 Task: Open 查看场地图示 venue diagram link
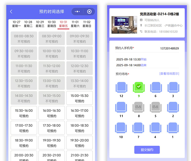pyautogui.click(x=169, y=74)
